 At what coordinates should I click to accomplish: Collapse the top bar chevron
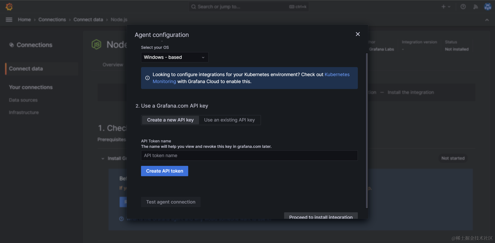click(x=487, y=20)
